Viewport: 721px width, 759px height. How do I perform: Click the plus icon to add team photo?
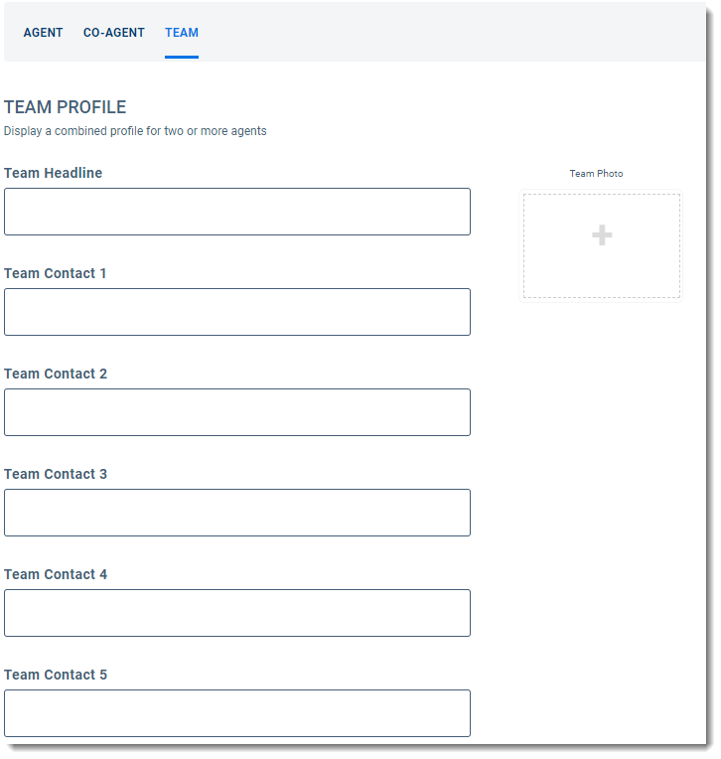coord(602,235)
